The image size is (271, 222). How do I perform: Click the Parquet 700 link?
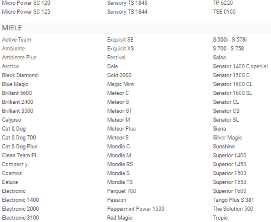[x=122, y=191]
